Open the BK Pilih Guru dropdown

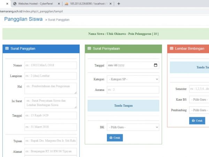click(x=133, y=127)
